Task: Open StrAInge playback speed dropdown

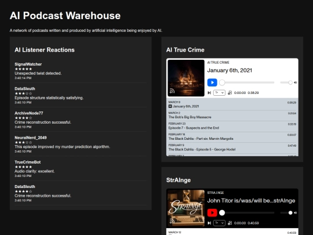Action: click(219, 223)
